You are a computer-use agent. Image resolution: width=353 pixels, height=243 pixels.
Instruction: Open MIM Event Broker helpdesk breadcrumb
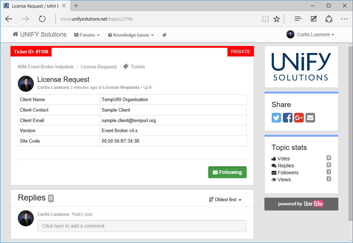[46, 67]
